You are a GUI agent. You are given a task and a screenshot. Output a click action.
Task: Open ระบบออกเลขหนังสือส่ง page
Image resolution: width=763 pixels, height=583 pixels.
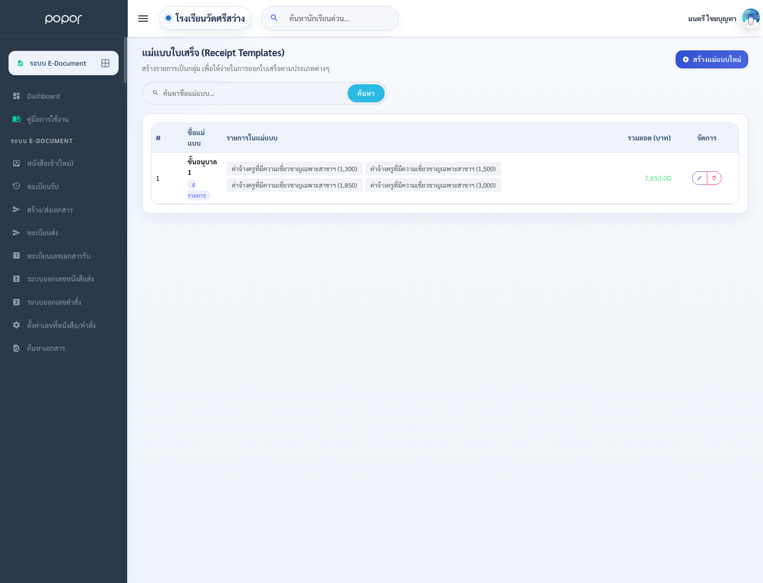64,279
